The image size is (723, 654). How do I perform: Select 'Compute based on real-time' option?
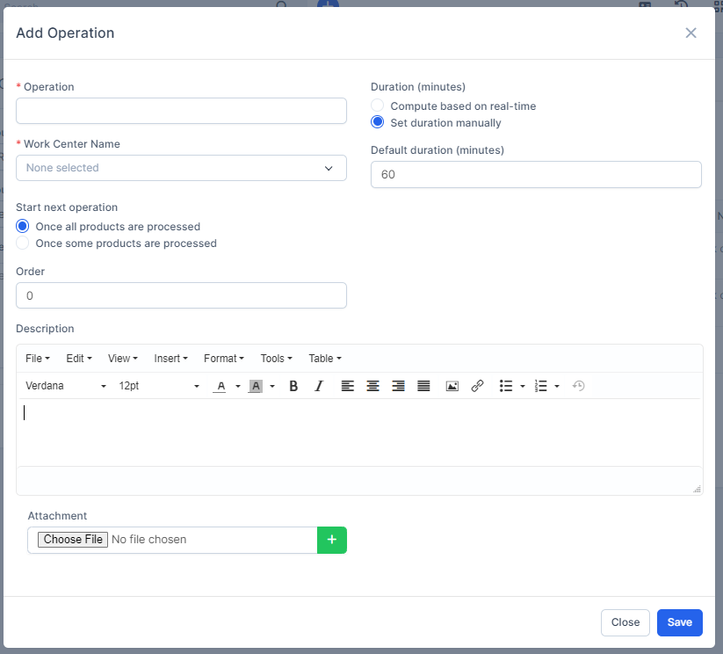378,105
